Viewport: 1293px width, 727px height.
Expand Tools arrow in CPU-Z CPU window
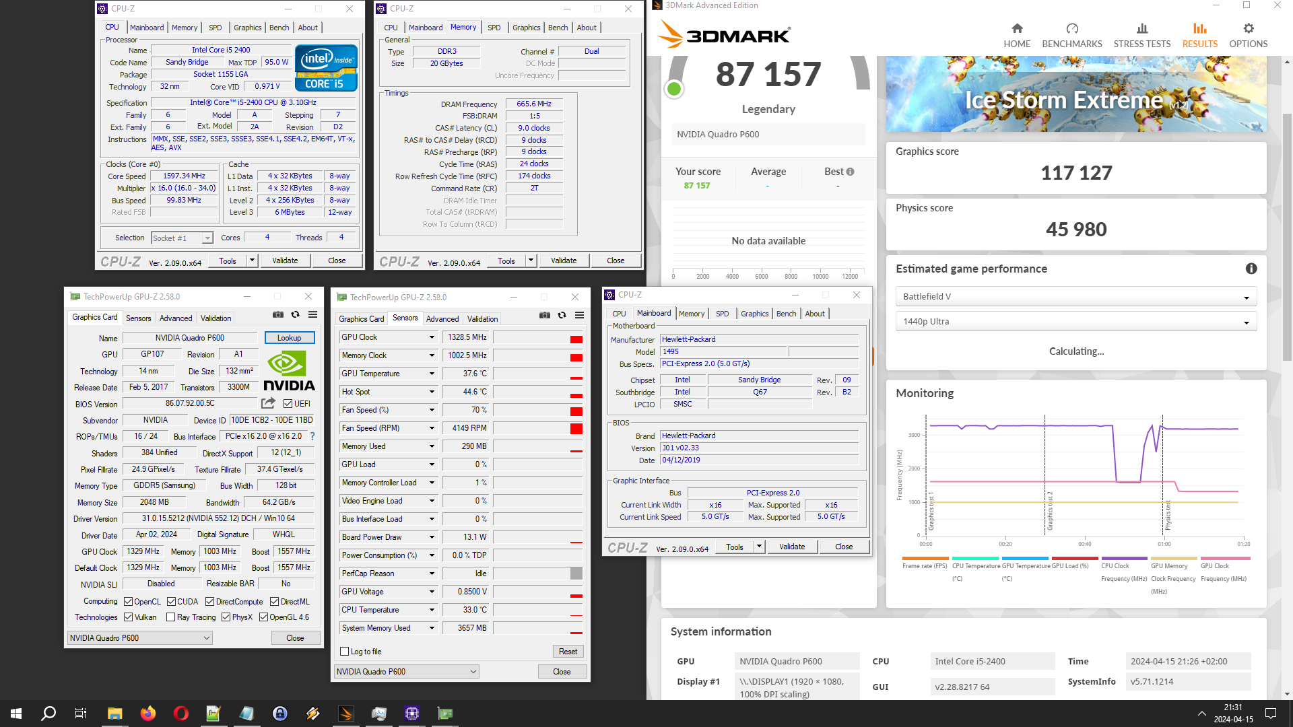point(253,261)
